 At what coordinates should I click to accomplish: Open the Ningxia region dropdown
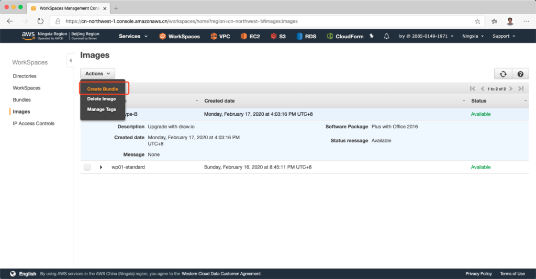tap(473, 36)
